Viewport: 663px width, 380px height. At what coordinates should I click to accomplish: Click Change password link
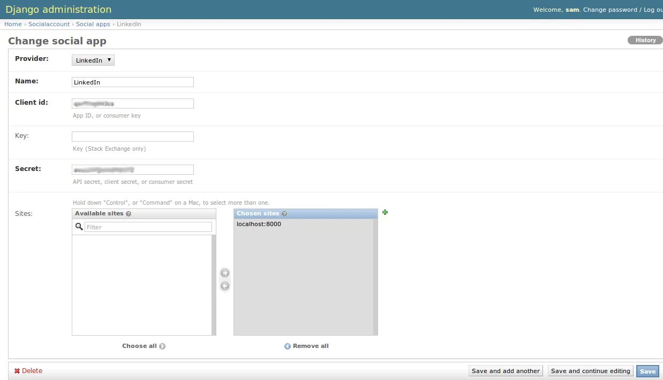610,10
